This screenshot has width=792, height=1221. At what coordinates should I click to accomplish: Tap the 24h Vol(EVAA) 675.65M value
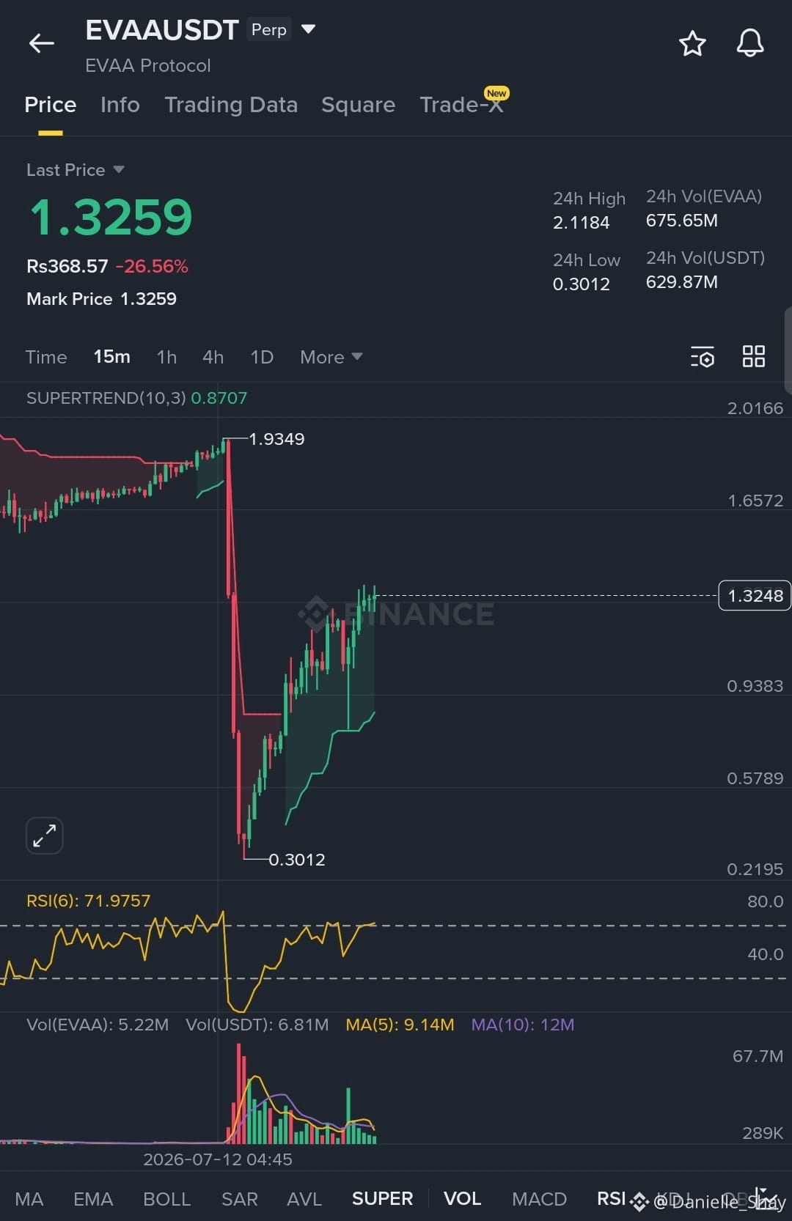click(x=682, y=221)
